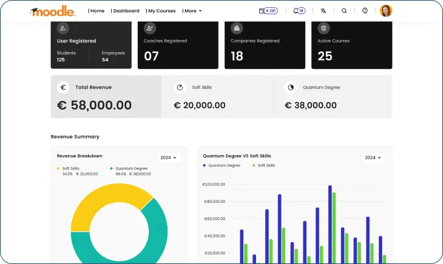Open the help question mark icon
Image resolution: width=443 pixels, height=264 pixels.
tap(365, 11)
